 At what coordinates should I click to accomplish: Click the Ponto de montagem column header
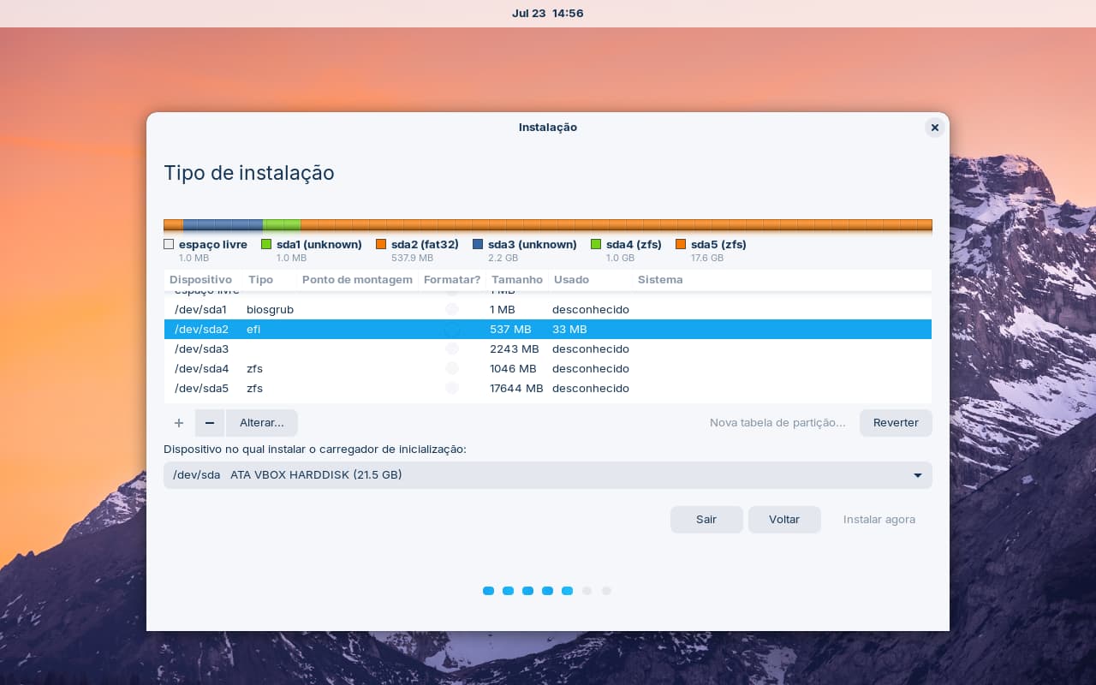(357, 280)
